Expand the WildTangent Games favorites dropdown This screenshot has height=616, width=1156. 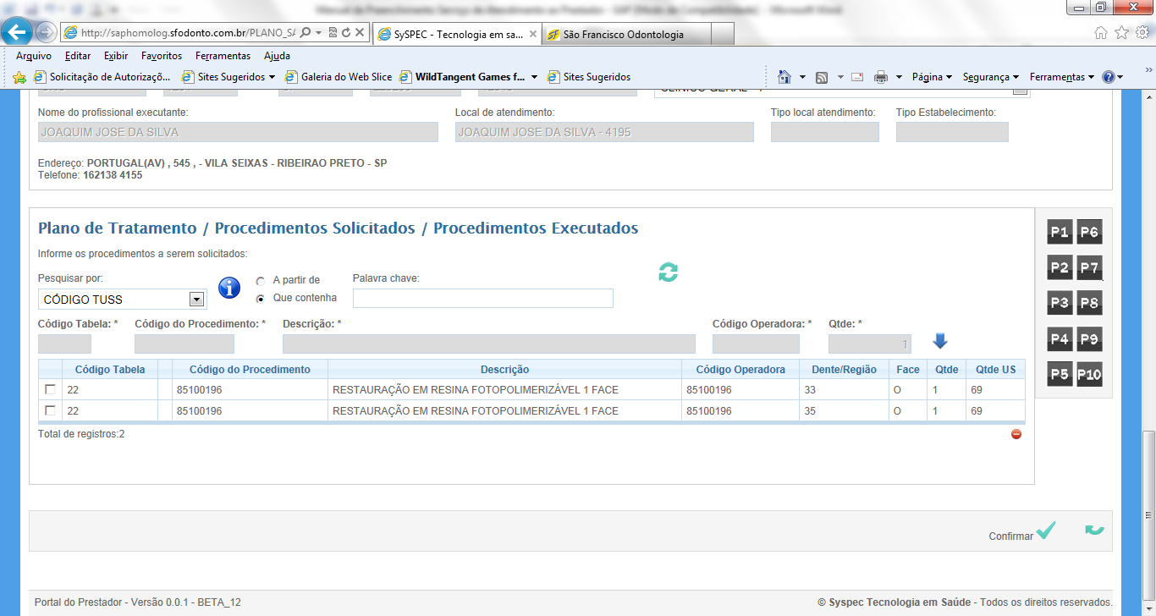[534, 77]
